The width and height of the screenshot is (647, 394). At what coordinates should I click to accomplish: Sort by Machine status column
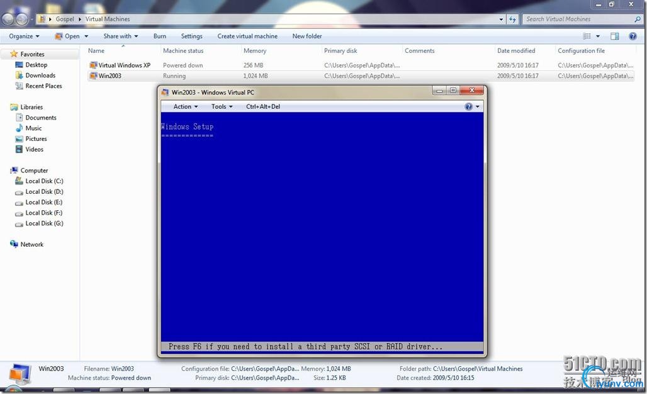(x=183, y=51)
